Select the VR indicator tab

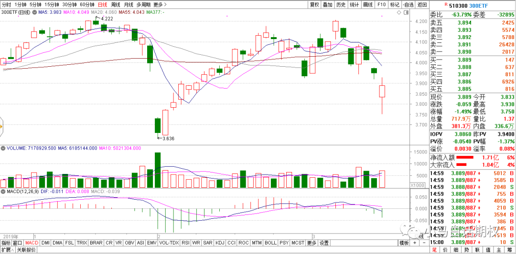[118, 243]
